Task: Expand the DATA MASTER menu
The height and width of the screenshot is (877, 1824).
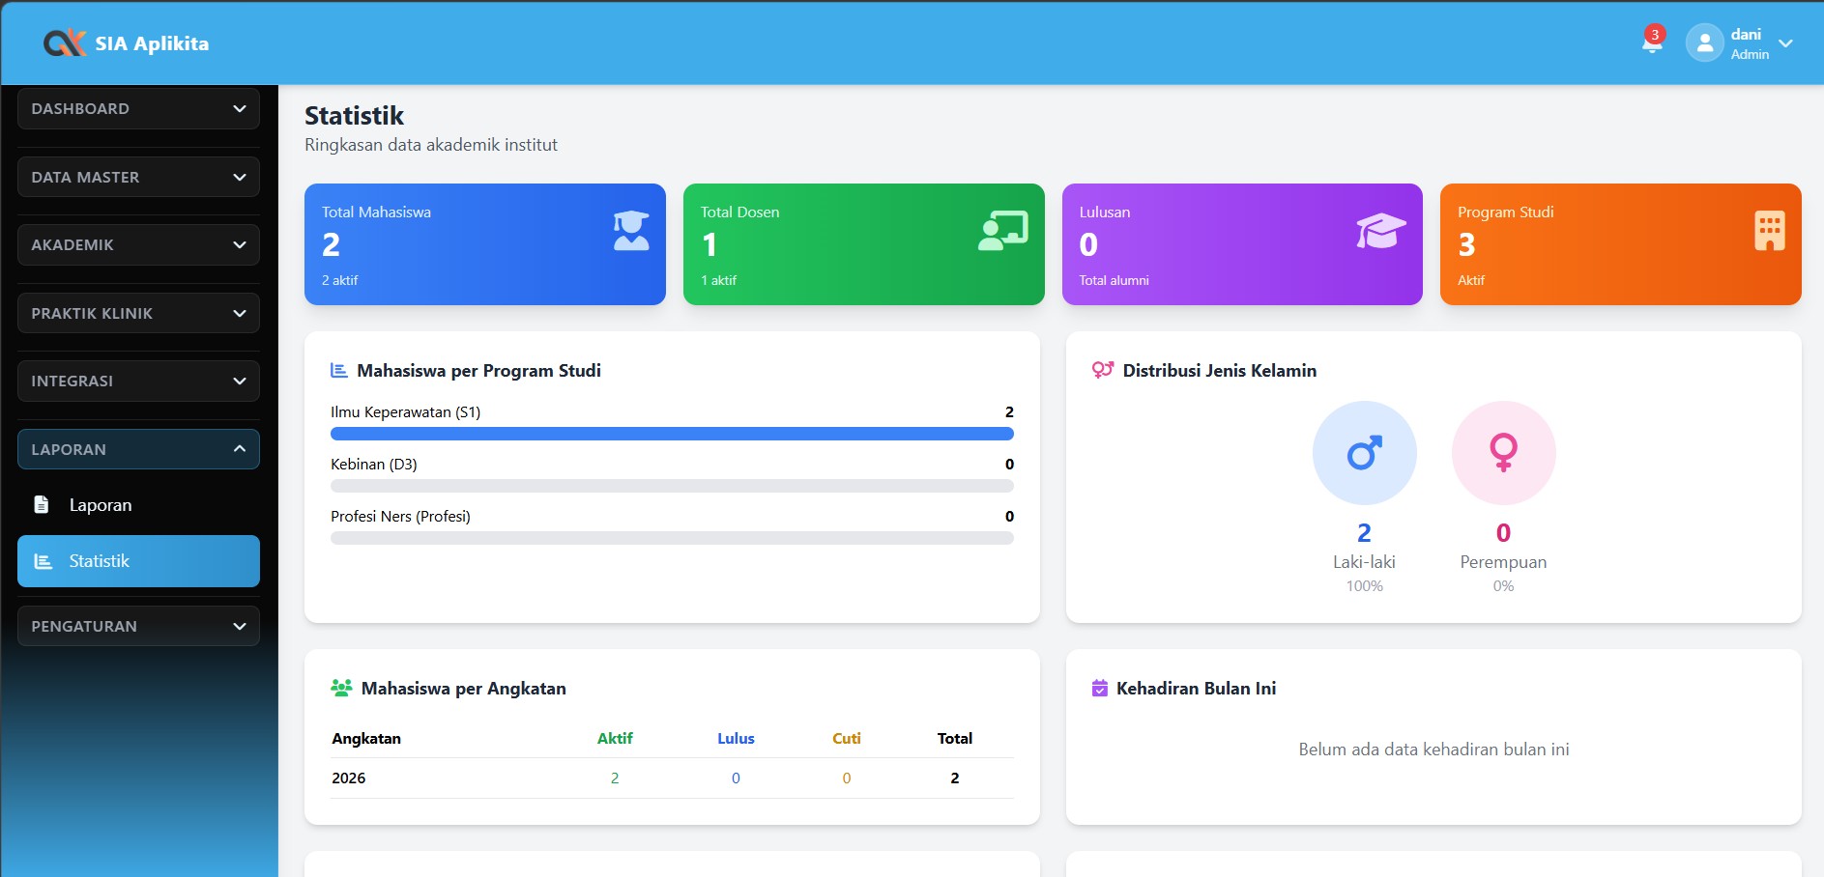Action: pyautogui.click(x=138, y=178)
